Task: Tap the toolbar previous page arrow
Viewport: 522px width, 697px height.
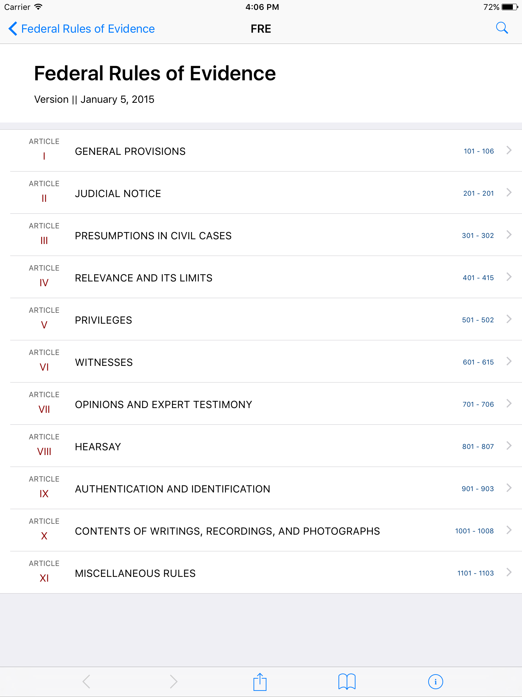Action: (86, 682)
